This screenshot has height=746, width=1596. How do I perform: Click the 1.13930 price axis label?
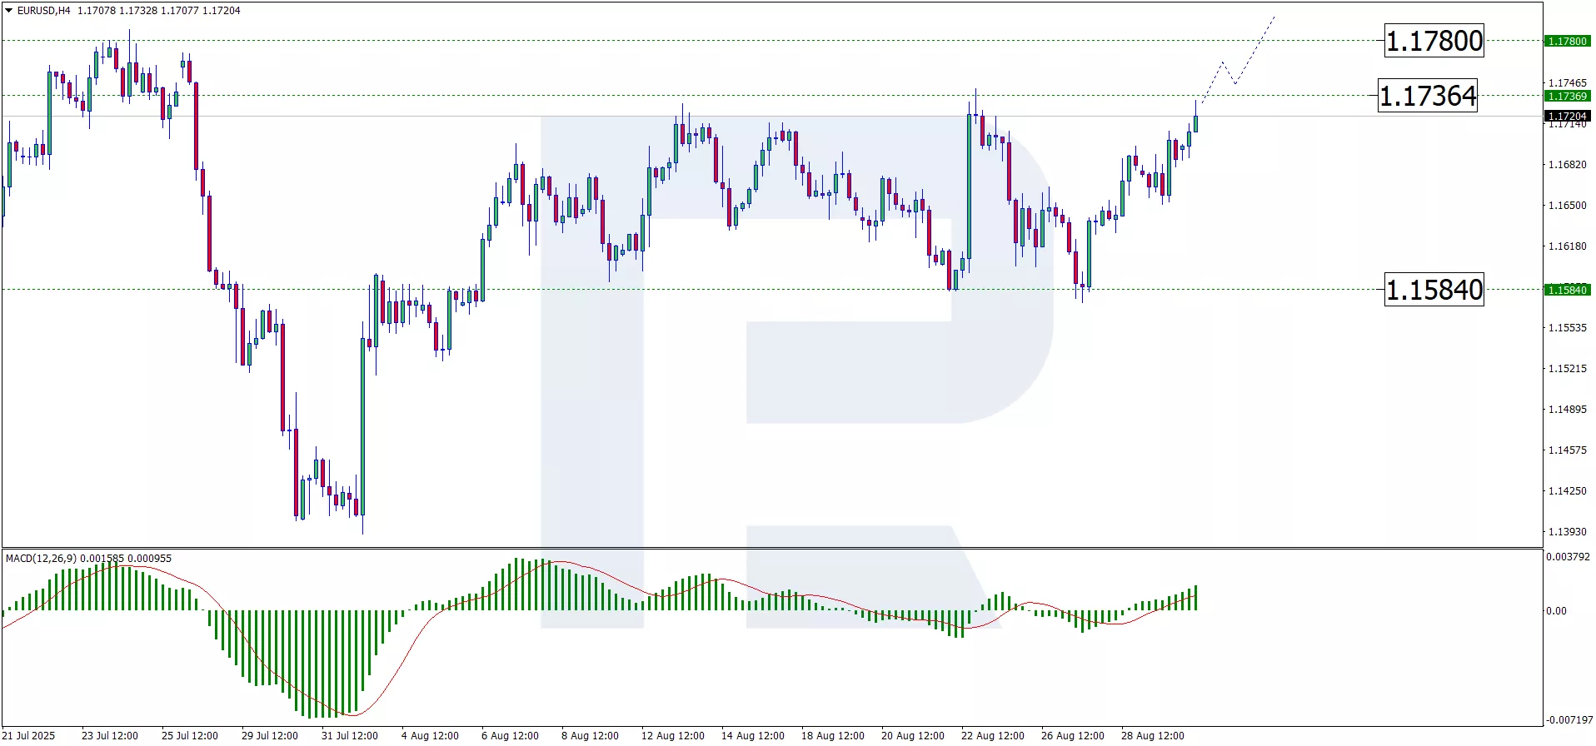pos(1567,532)
